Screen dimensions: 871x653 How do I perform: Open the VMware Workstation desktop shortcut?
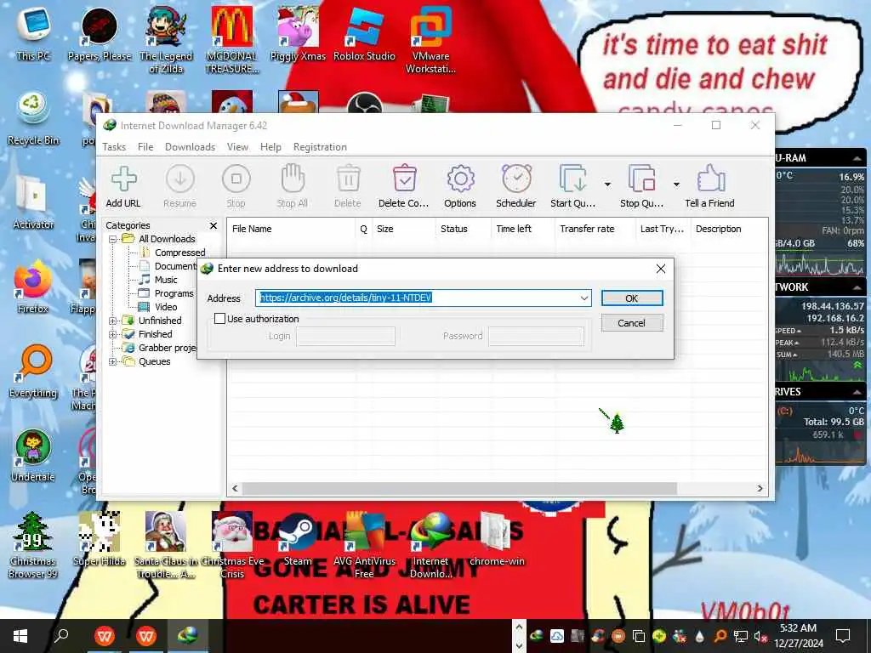click(x=430, y=40)
